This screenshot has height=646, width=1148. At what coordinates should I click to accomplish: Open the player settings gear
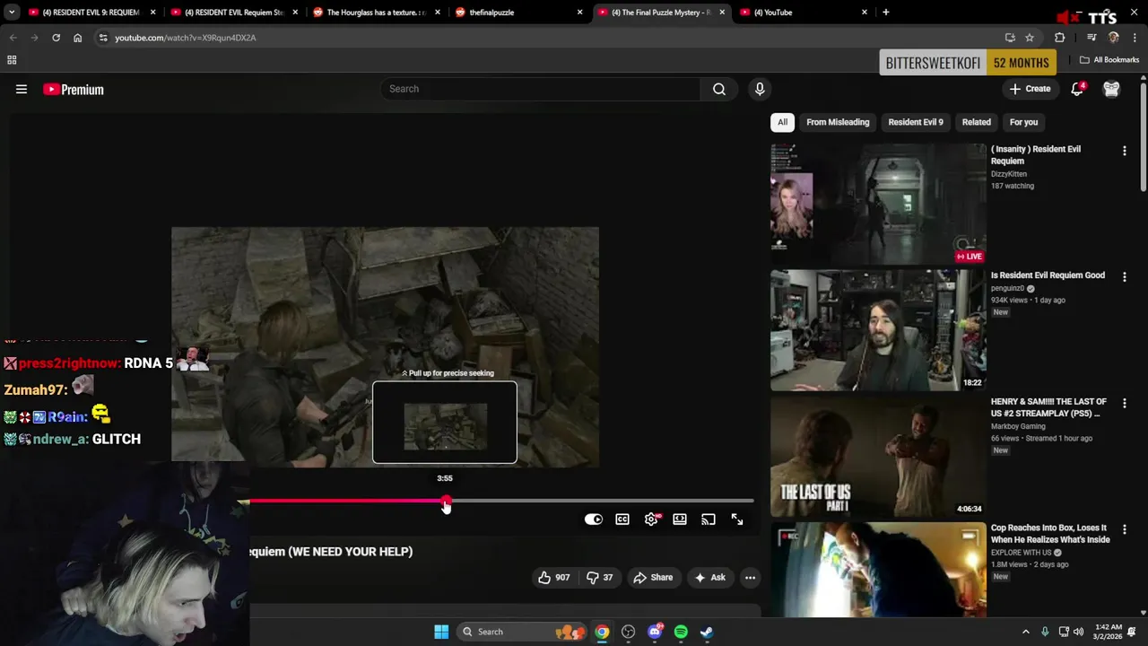651,519
